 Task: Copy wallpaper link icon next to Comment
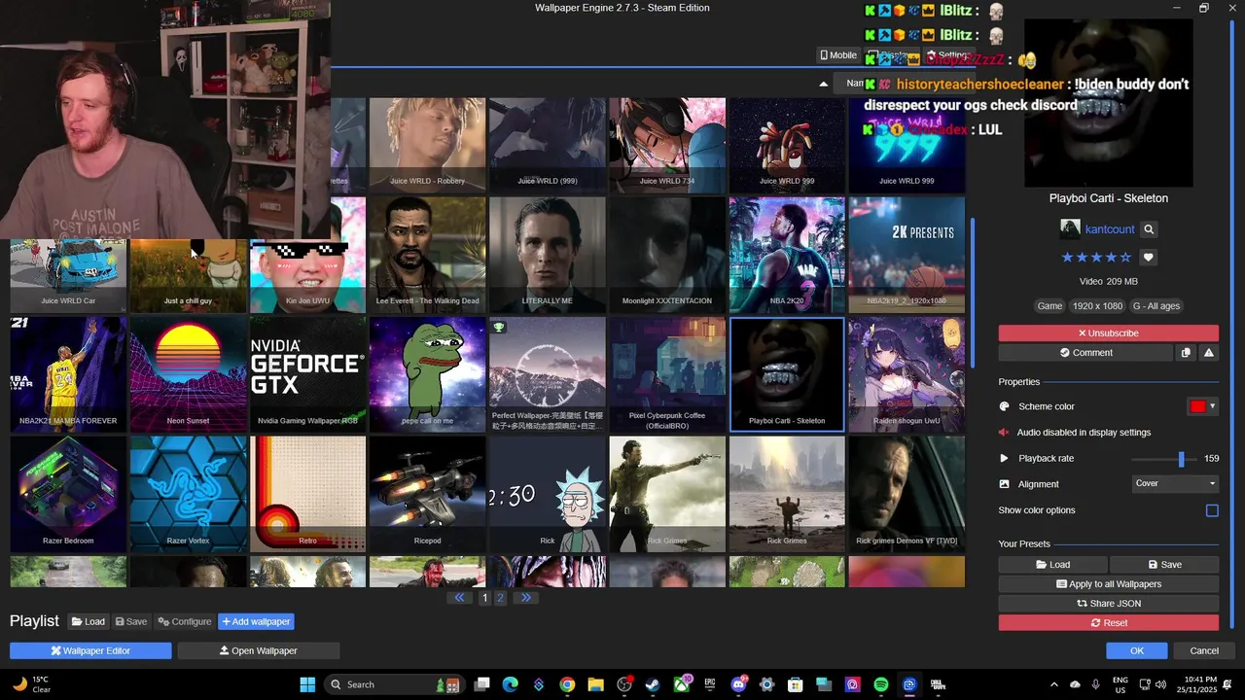pos(1186,353)
